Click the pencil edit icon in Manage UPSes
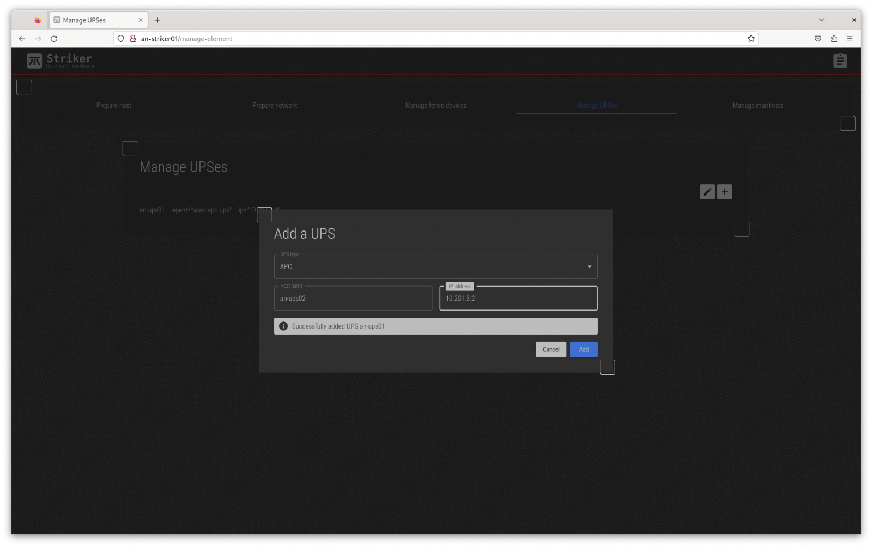This screenshot has height=547, width=872. 707,192
